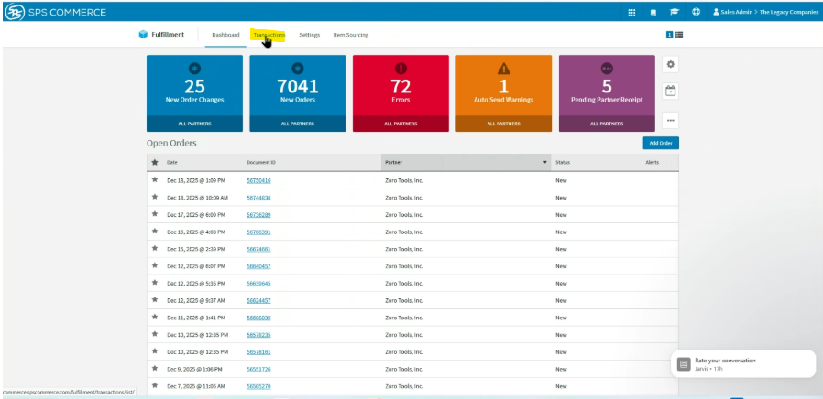Click the Rate your conversation chat icon
Screen dimensions: 823x399
[684, 364]
